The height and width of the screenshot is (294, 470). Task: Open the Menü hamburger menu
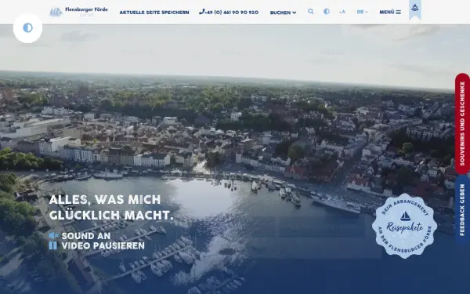[390, 12]
